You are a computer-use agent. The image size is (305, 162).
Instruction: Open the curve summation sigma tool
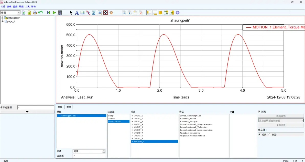tap(94, 13)
